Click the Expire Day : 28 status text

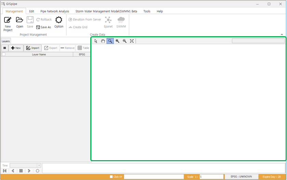tap(272, 177)
